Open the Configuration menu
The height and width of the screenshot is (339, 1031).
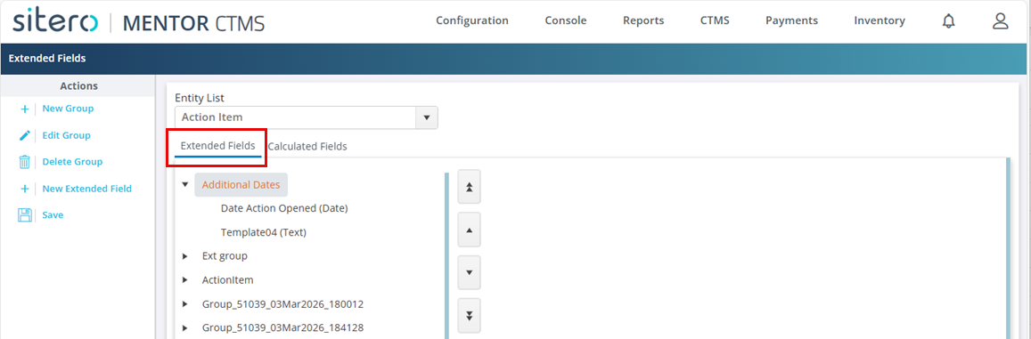[472, 21]
